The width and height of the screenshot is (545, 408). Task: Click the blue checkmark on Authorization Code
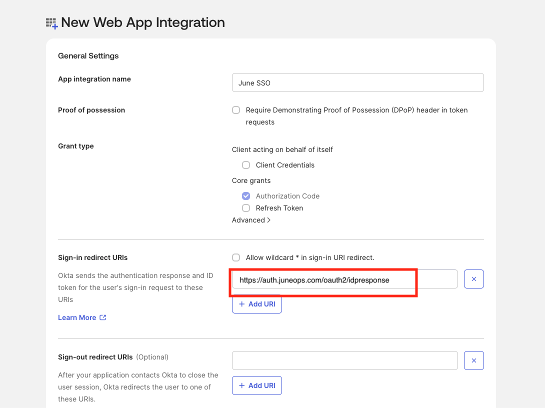[x=246, y=196]
